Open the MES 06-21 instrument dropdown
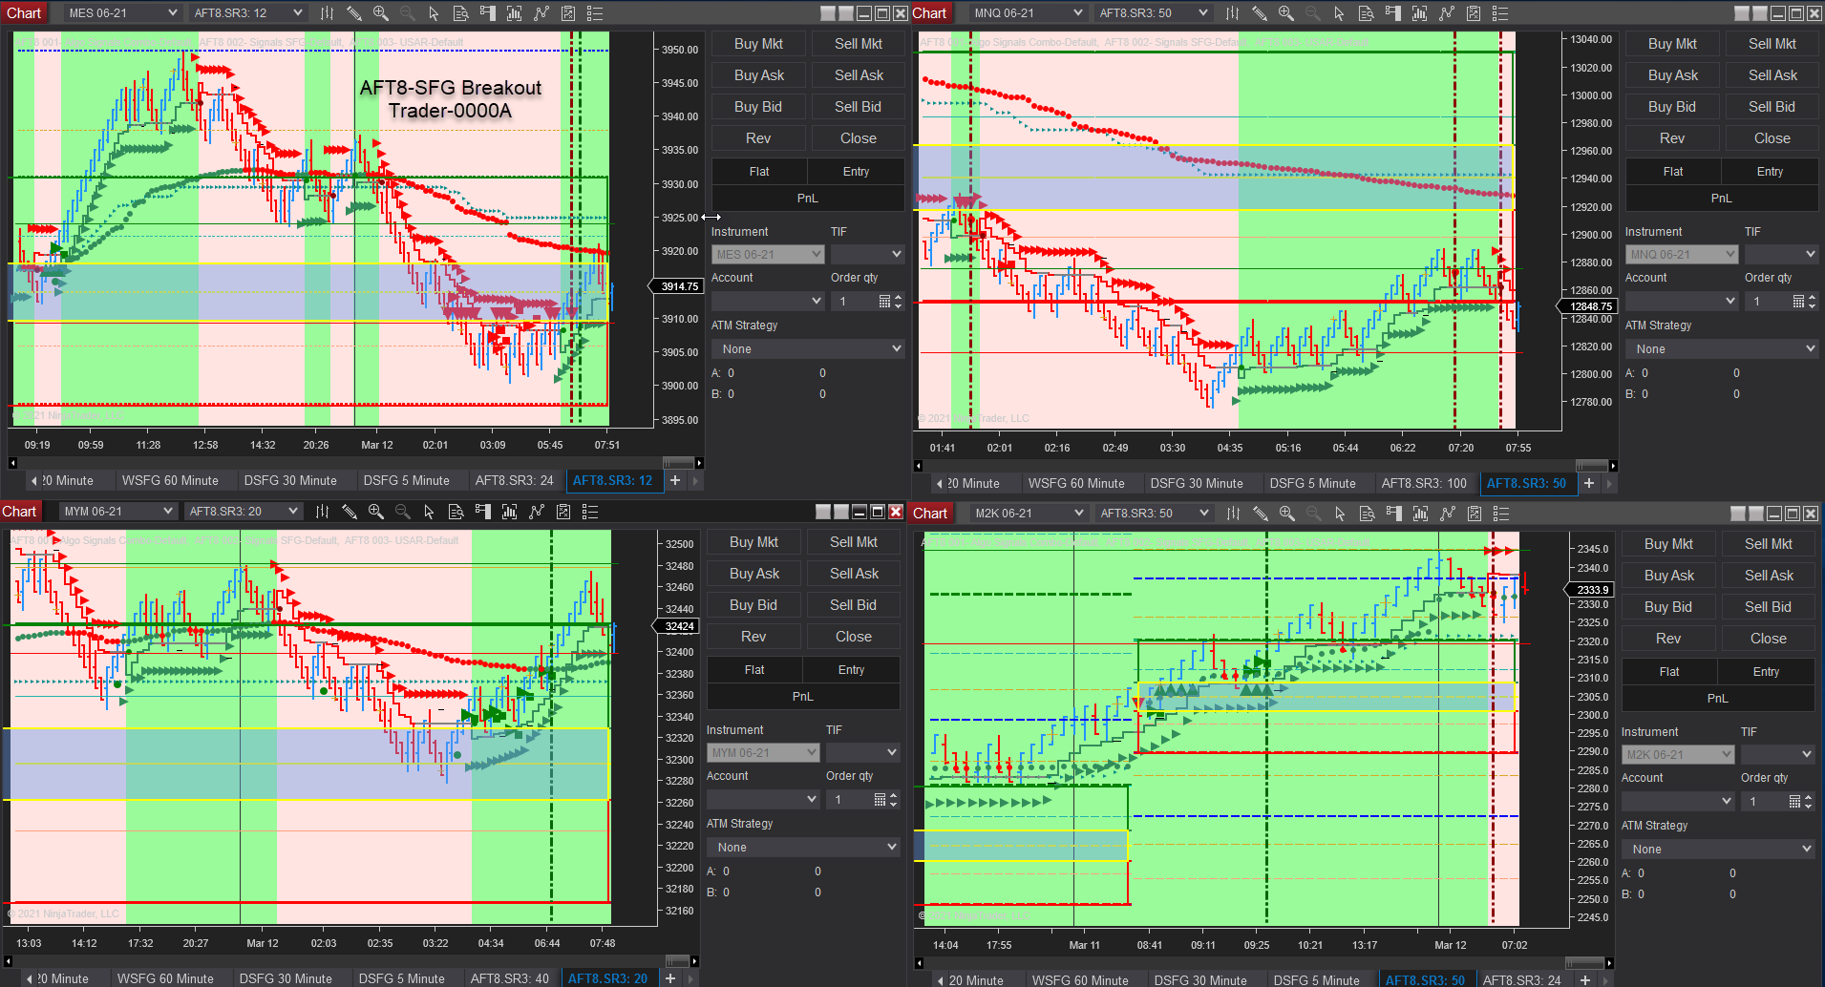Image resolution: width=1825 pixels, height=987 pixels. tap(122, 12)
